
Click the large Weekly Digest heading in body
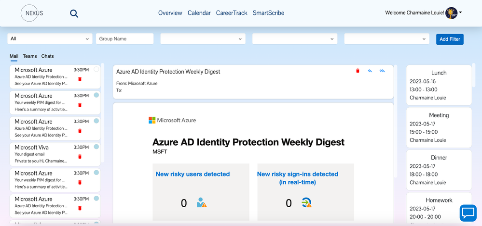coord(248,142)
